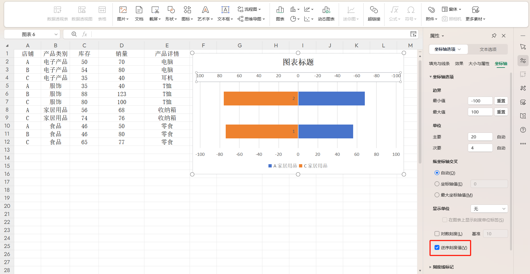Image resolution: width=530 pixels, height=274 pixels.
Task: Select the 自动(O) radio button
Action: click(x=437, y=173)
